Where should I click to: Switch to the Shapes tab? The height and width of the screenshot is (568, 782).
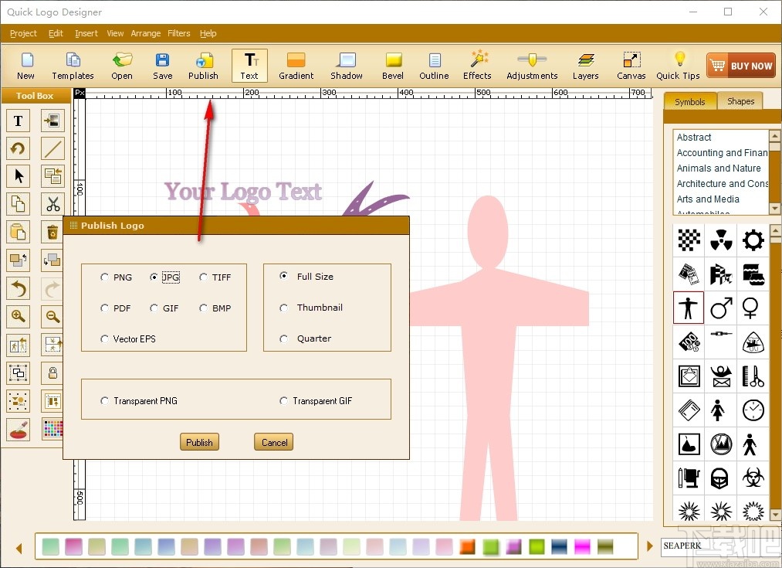pyautogui.click(x=740, y=101)
